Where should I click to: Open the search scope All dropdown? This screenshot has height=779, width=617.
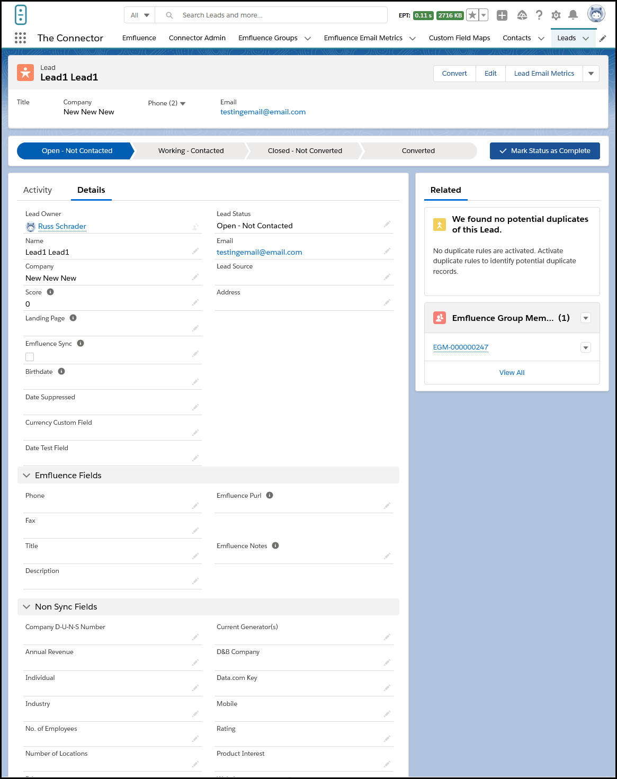(140, 15)
